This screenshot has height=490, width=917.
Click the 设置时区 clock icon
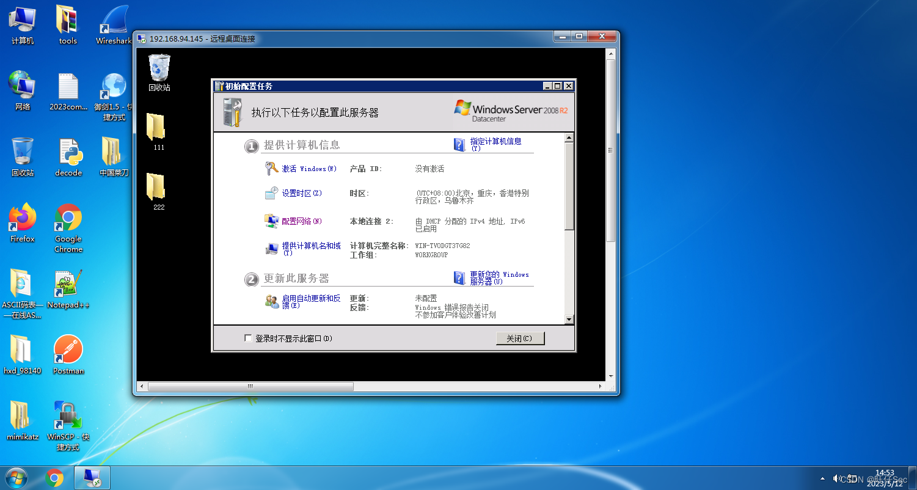(x=272, y=193)
